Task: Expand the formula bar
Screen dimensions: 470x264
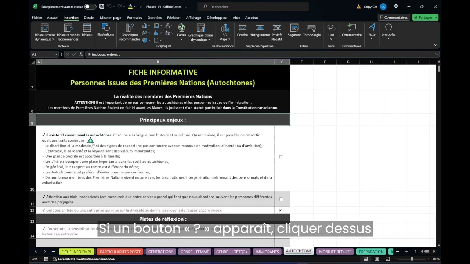Action: click(437, 54)
